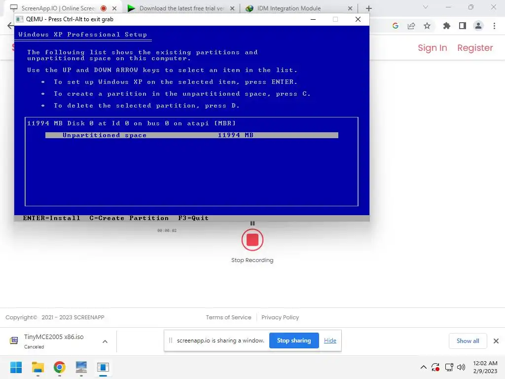Switch to Download the latest free trial tab

181,8
